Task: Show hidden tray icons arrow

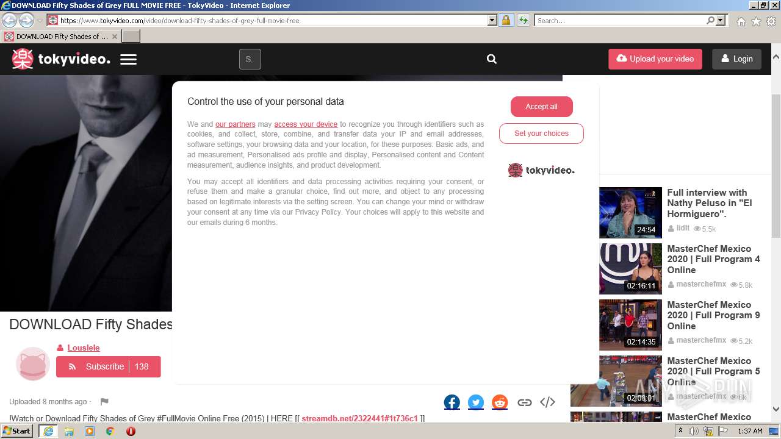Action: pos(680,431)
